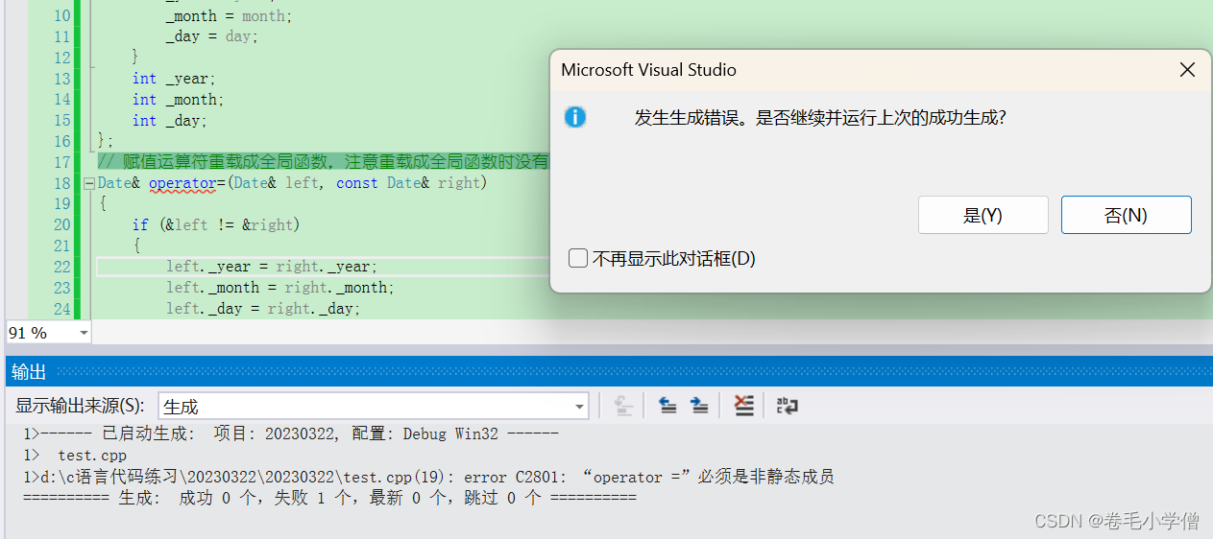The height and width of the screenshot is (539, 1213).
Task: Click the underlined operator keyword on line 18
Action: click(x=182, y=183)
